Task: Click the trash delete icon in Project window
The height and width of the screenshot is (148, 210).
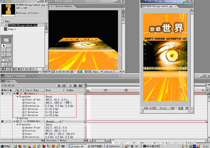Action: (19, 69)
